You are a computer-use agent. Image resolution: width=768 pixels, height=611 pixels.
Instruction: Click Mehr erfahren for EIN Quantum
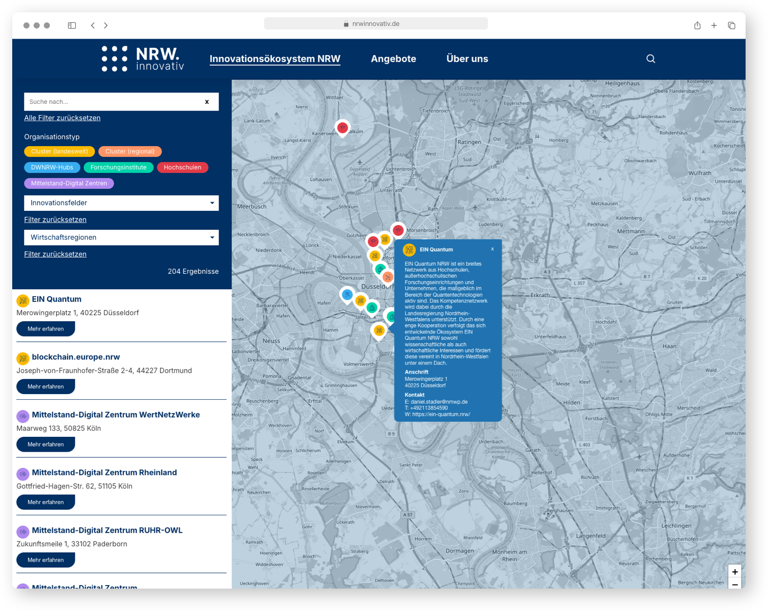click(x=46, y=329)
